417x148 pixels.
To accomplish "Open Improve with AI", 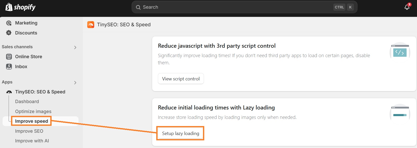I will [32, 141].
